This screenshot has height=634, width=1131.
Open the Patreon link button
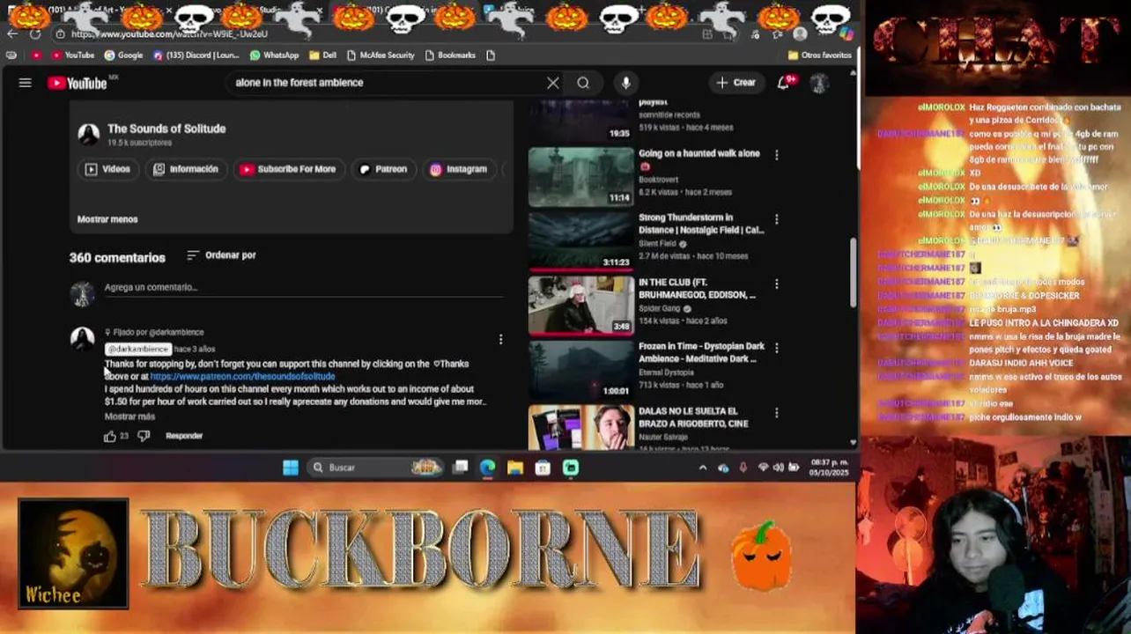click(x=383, y=169)
